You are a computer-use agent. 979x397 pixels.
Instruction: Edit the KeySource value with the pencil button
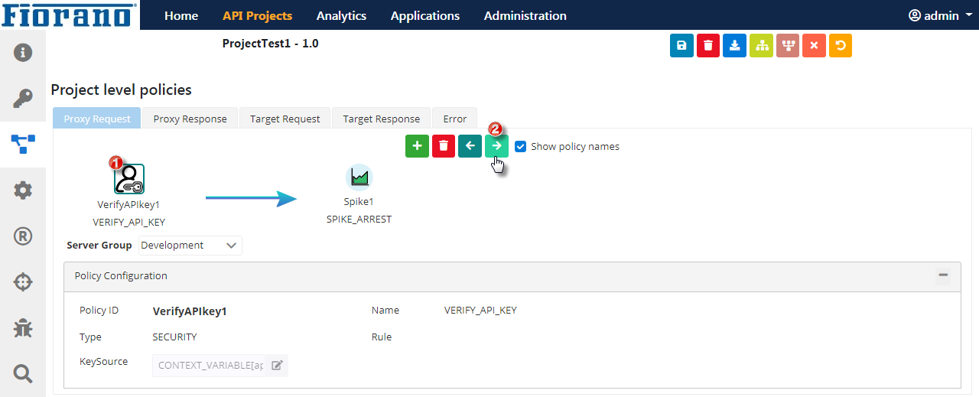click(x=277, y=365)
